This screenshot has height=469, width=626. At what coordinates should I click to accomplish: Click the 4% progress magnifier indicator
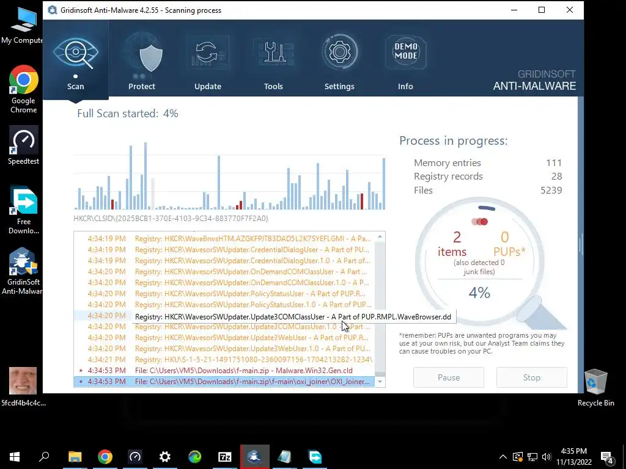(x=479, y=293)
